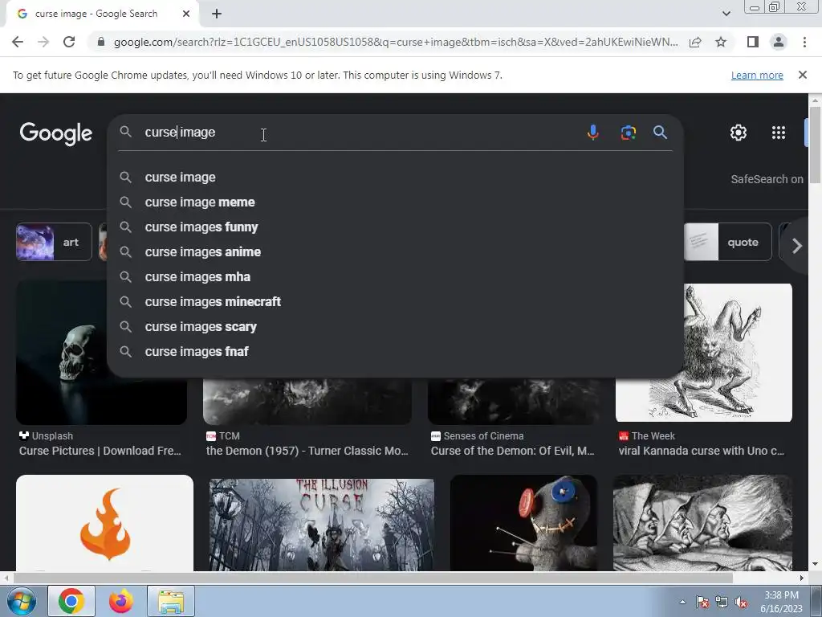Select suggestion 'curse images mha'
Screen dimensions: 822x617
tap(395, 277)
